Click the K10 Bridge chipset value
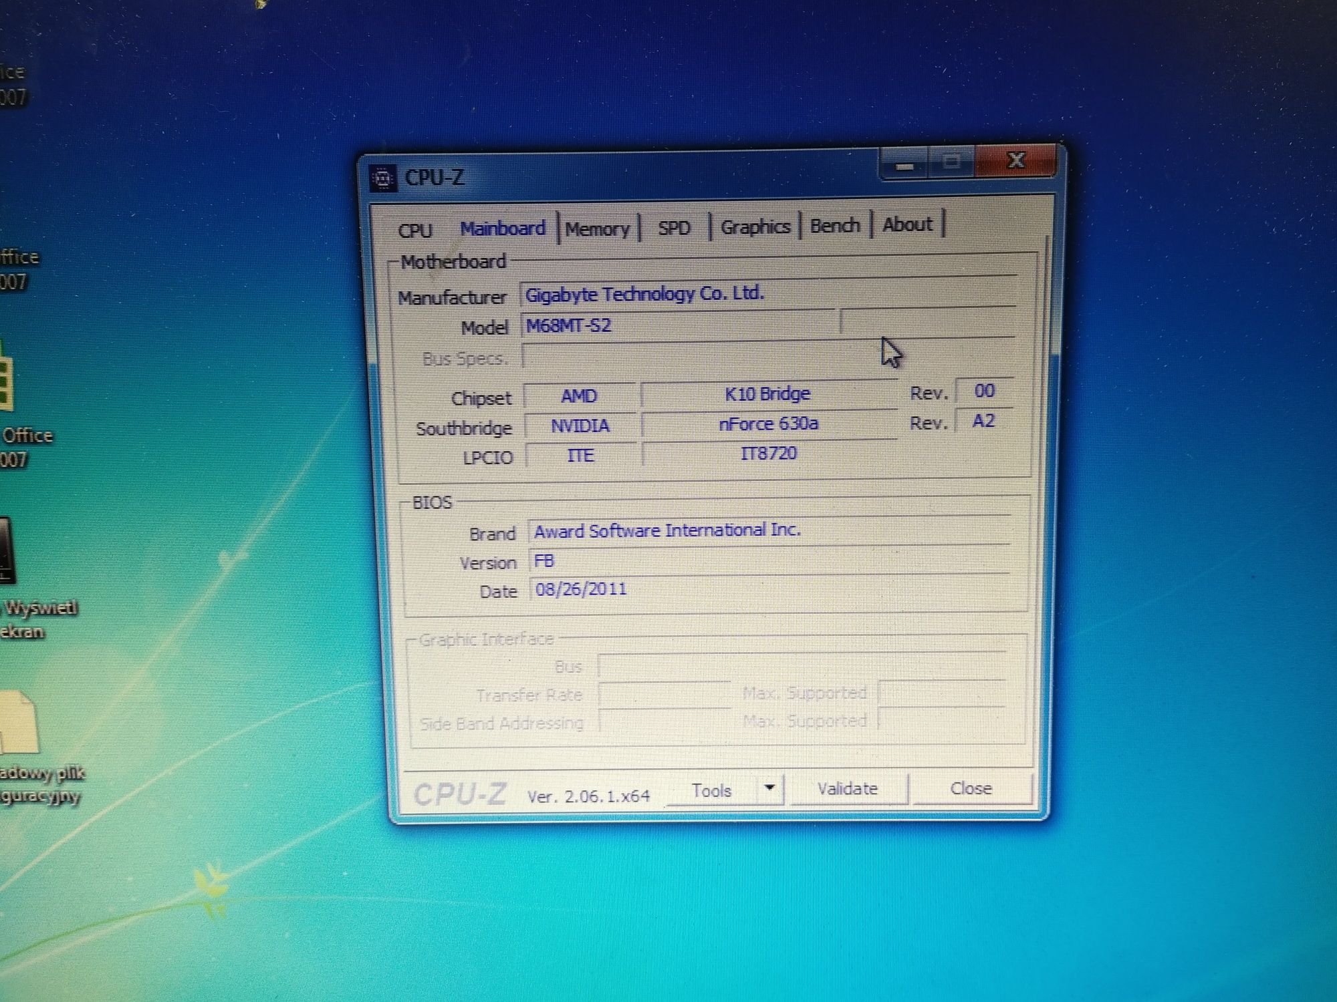Viewport: 1337px width, 1002px height. [768, 393]
